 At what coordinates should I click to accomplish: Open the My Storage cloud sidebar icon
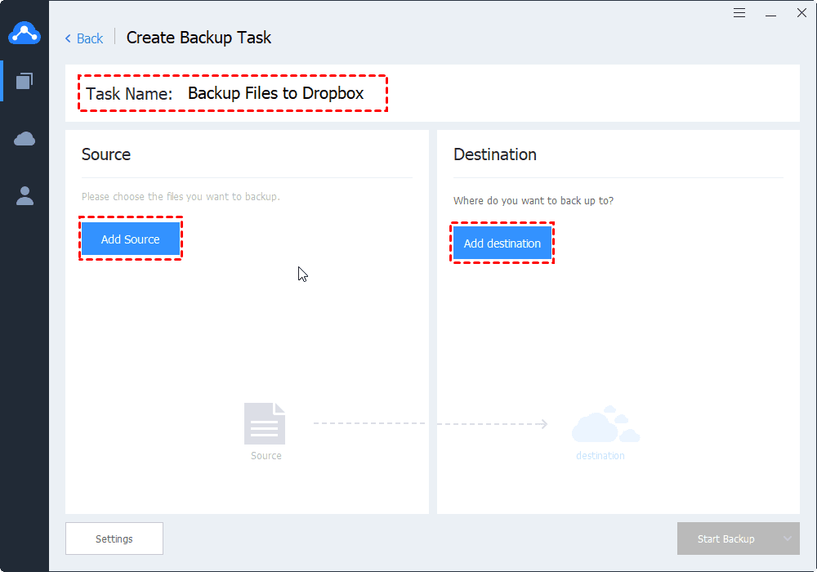pyautogui.click(x=25, y=139)
